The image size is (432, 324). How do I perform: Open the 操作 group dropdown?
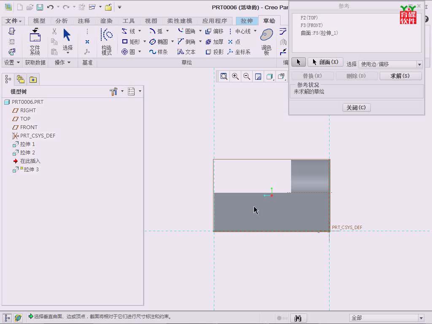point(62,62)
